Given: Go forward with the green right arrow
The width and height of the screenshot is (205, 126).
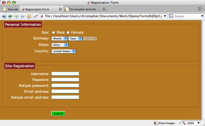Looking at the screenshot, I should 16,16.
